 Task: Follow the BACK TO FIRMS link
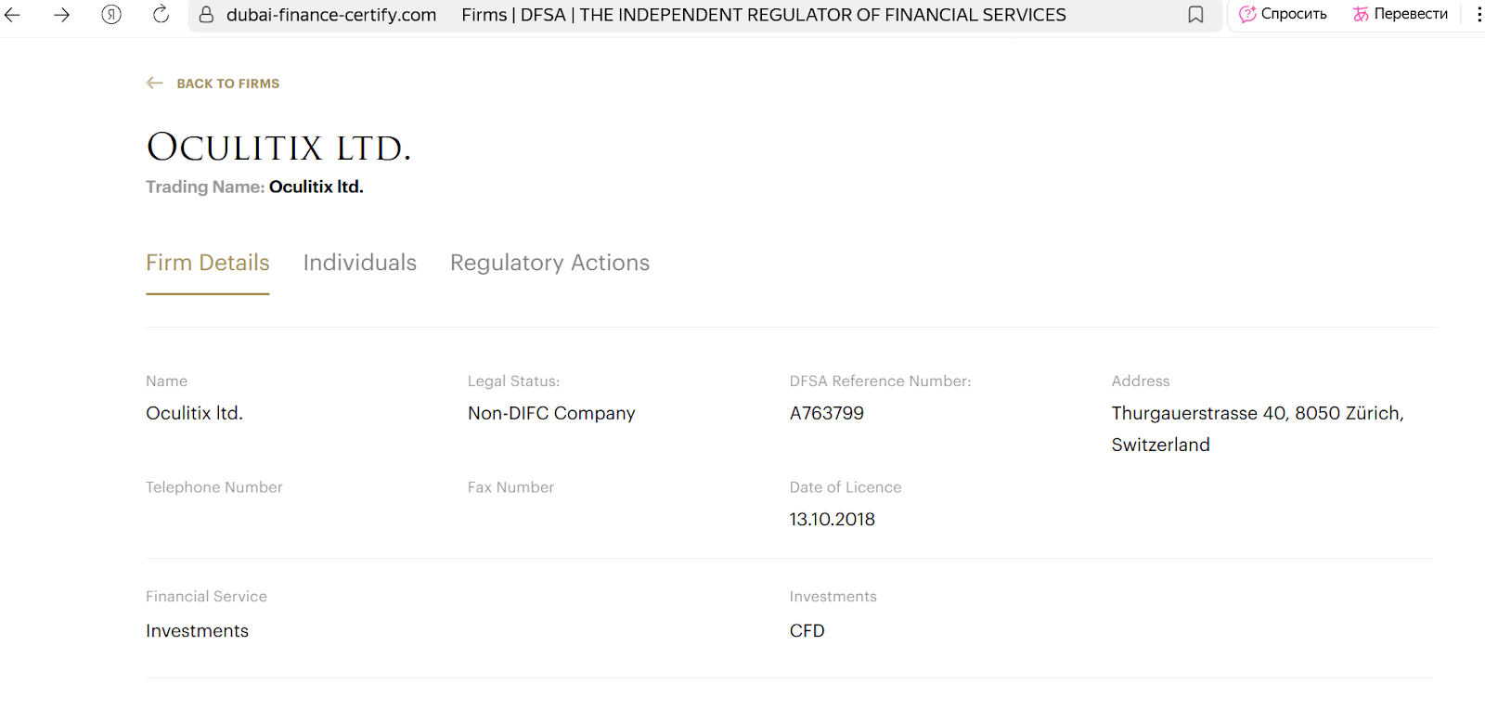(228, 84)
